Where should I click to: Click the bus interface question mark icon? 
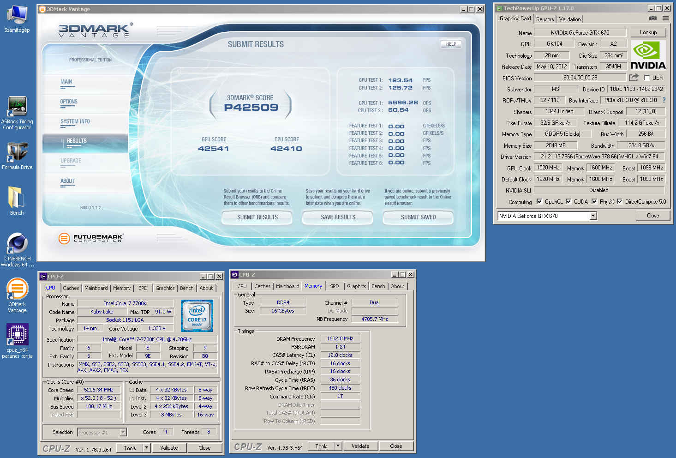click(x=664, y=100)
